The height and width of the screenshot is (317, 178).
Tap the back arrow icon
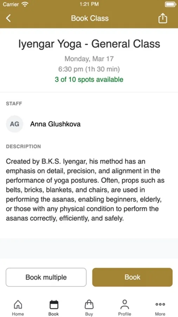[8, 18]
